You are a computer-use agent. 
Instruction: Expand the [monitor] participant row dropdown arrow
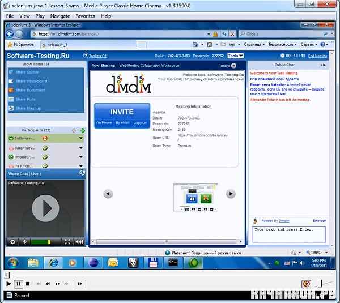(x=81, y=157)
